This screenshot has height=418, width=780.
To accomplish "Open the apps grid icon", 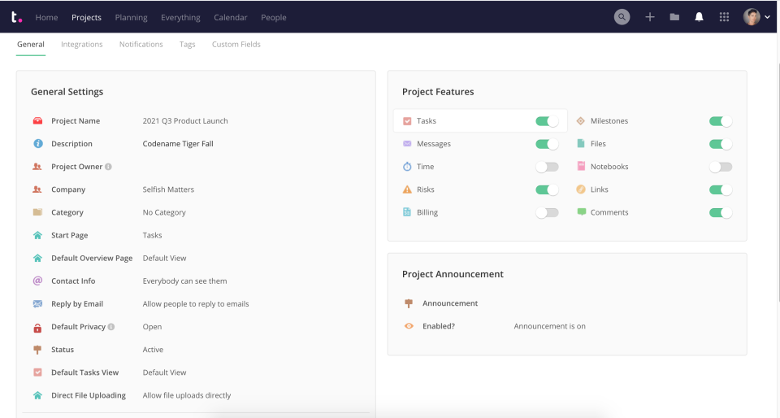I will point(724,17).
